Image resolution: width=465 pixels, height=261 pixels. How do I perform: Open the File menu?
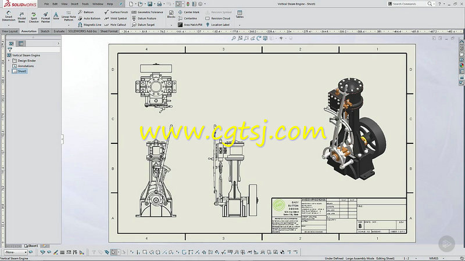coord(46,4)
